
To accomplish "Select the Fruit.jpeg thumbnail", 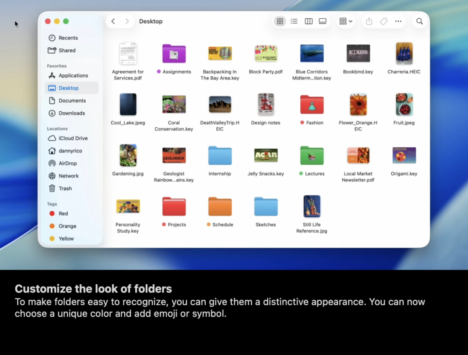I will 404,104.
